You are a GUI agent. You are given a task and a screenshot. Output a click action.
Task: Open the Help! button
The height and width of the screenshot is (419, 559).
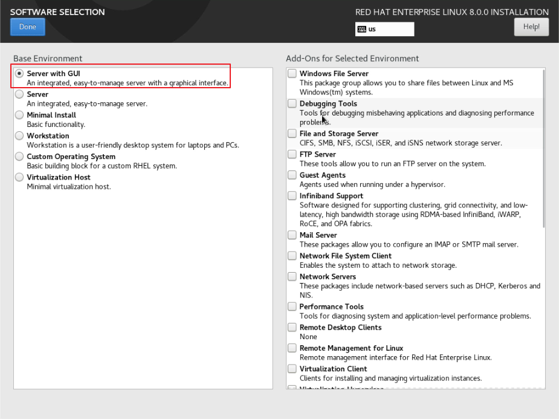click(x=531, y=27)
